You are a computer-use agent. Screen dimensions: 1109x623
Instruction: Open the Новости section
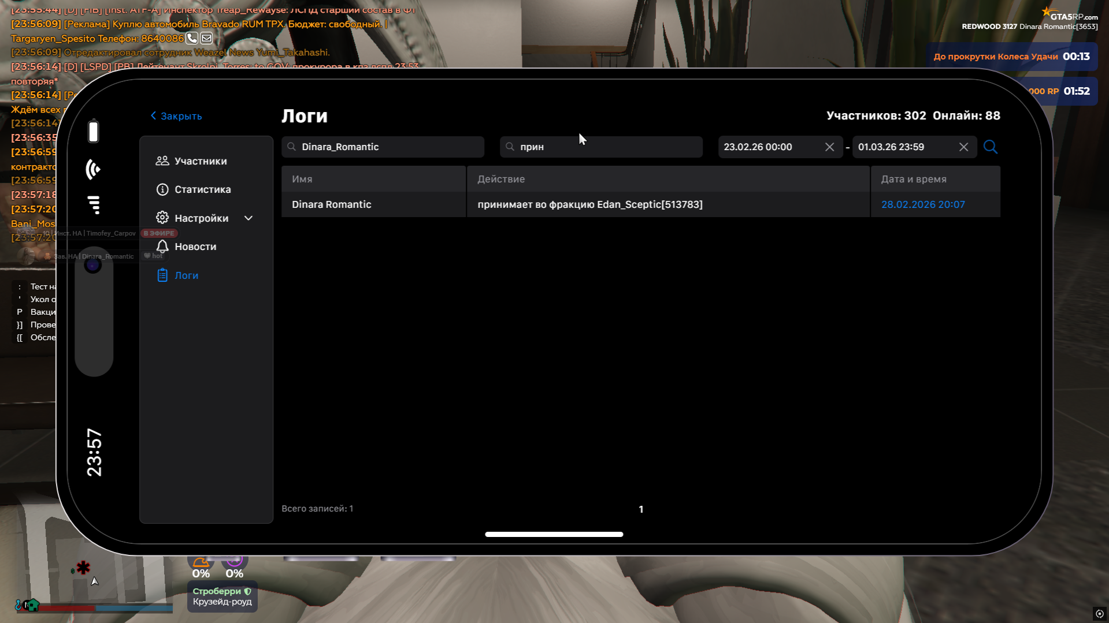point(195,247)
